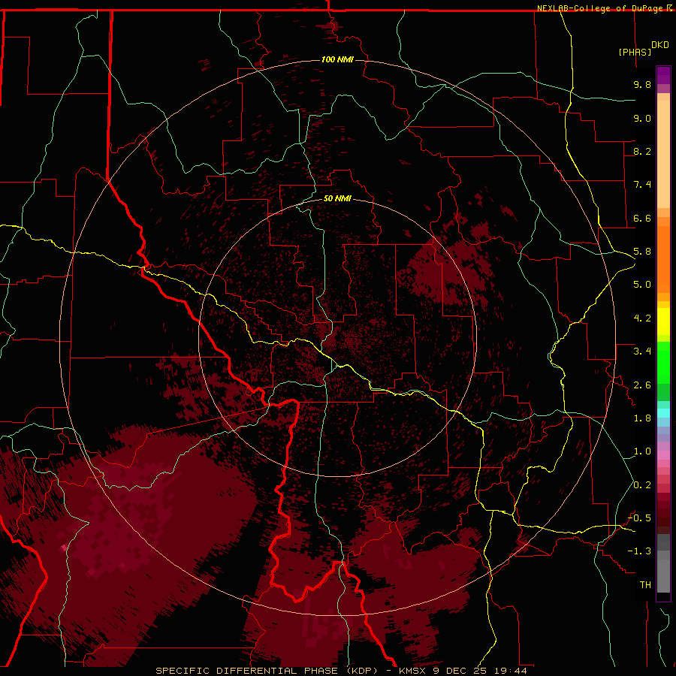Image resolution: width=676 pixels, height=676 pixels.
Task: Click the yellow band in the color legend
Action: (x=663, y=321)
